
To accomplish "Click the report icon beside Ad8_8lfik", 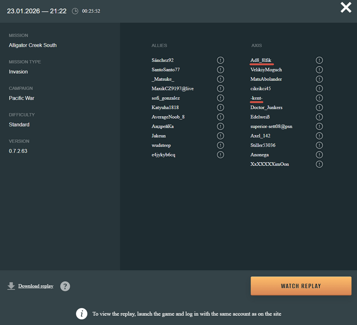I will click(x=319, y=60).
